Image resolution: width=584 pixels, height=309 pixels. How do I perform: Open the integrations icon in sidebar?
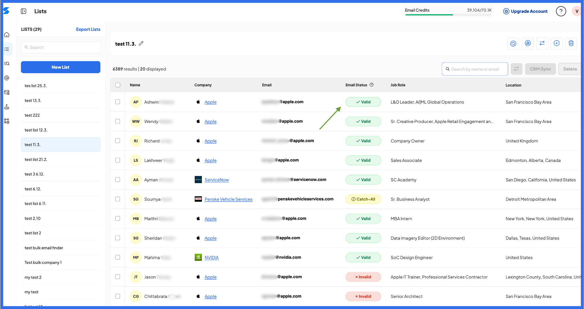coord(7,121)
